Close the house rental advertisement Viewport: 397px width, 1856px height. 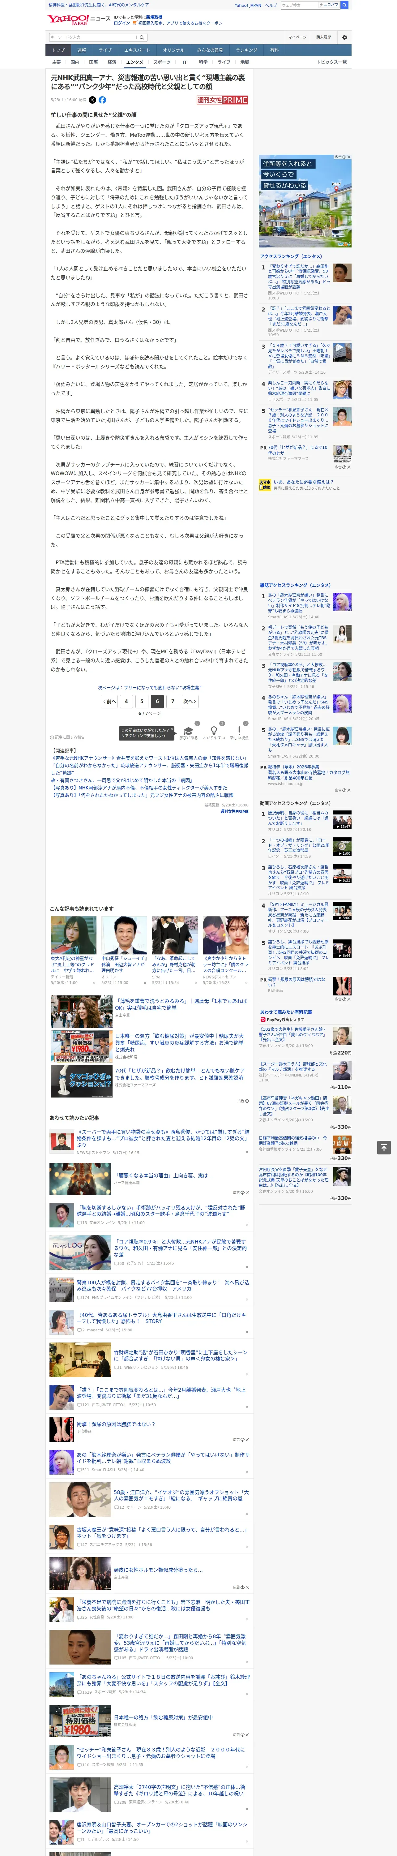click(349, 157)
